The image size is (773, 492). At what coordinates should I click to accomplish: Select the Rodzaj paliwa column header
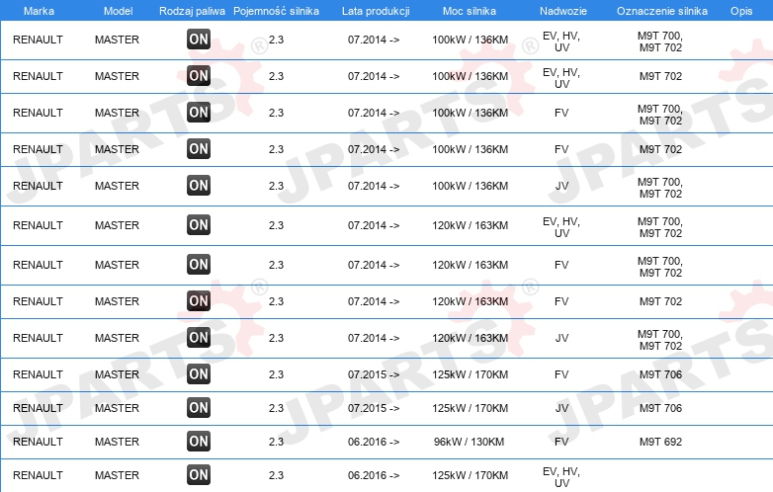pos(193,11)
